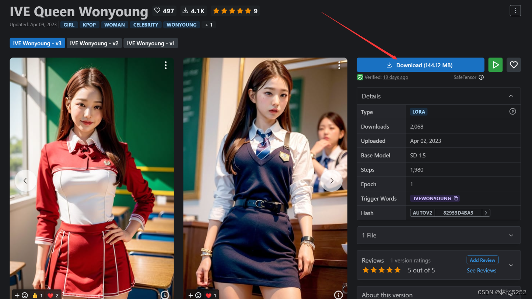The height and width of the screenshot is (299, 532).
Task: Collapse the Details panel
Action: pos(511,96)
